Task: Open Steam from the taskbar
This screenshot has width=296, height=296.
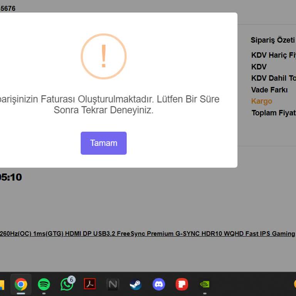Action: pos(136,285)
